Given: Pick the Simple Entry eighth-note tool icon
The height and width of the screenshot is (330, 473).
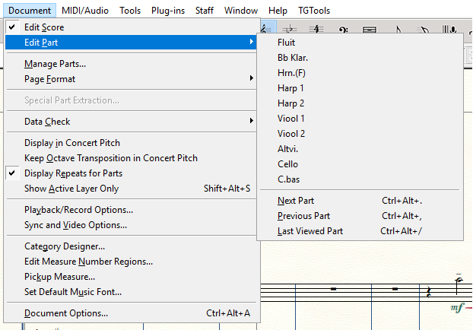Looking at the screenshot, I should point(398,29).
